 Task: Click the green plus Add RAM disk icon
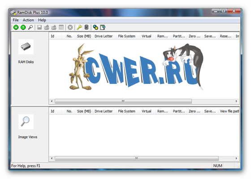pyautogui.click(x=16, y=27)
